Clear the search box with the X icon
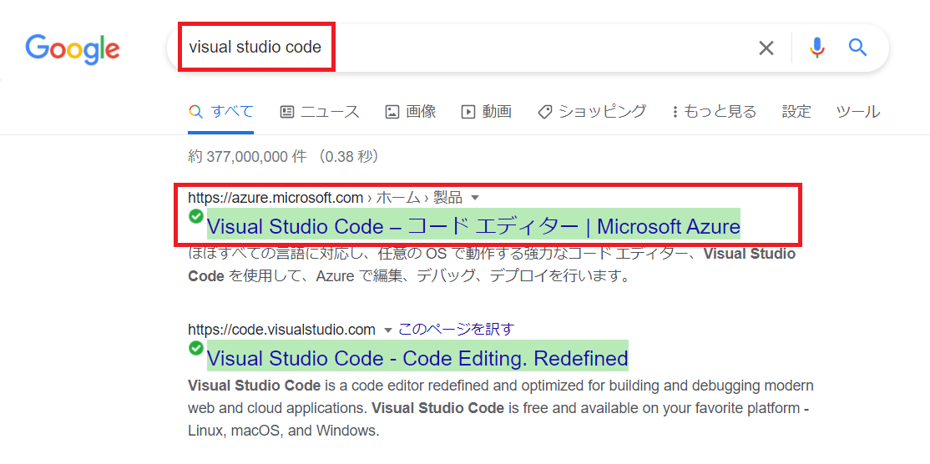Viewport: 930px width, 464px height. point(766,48)
